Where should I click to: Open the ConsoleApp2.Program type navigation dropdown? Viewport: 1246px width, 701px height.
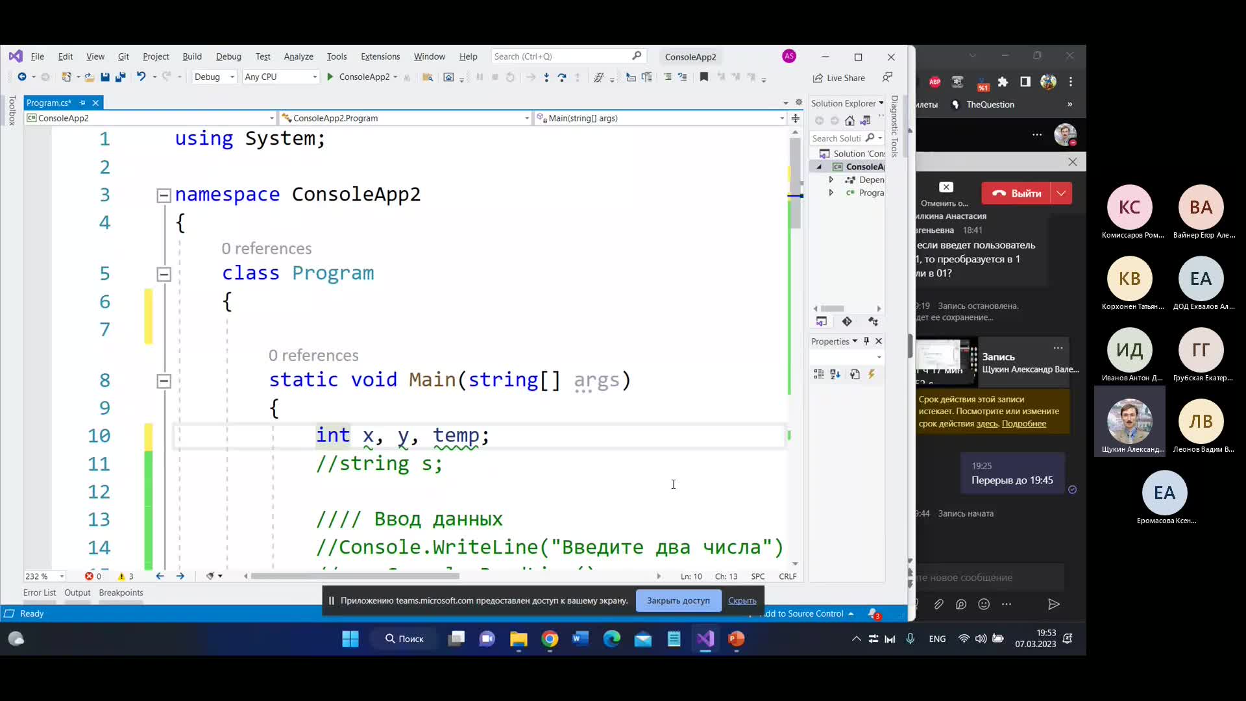(x=406, y=118)
